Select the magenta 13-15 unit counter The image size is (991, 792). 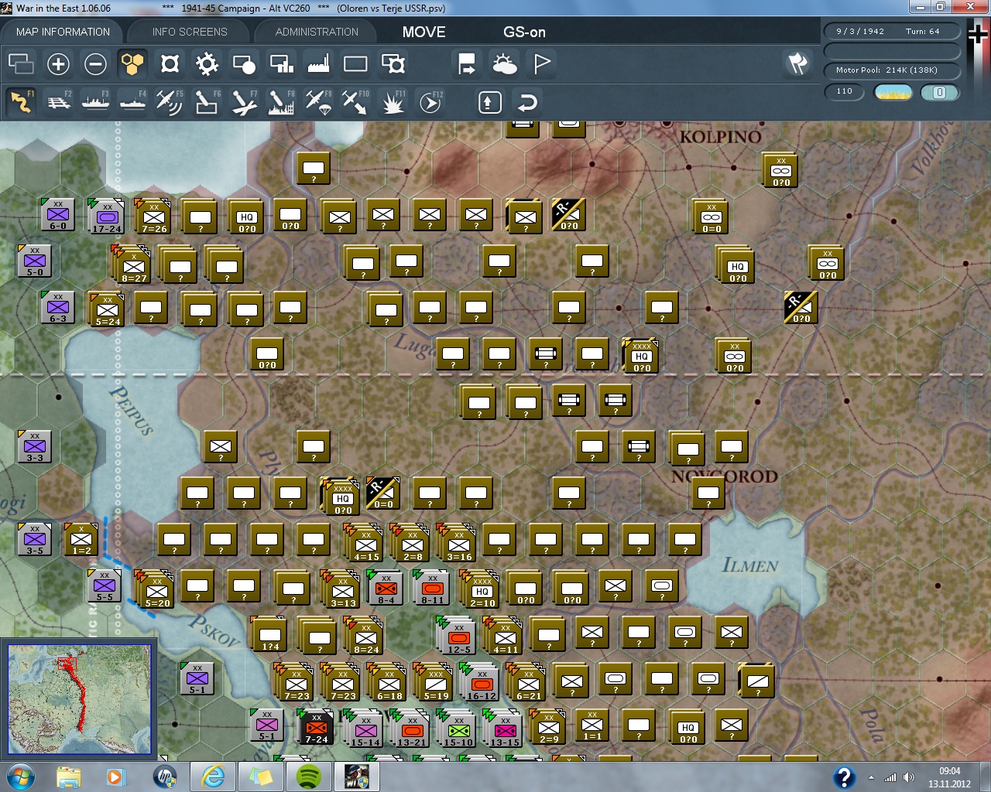pos(505,729)
